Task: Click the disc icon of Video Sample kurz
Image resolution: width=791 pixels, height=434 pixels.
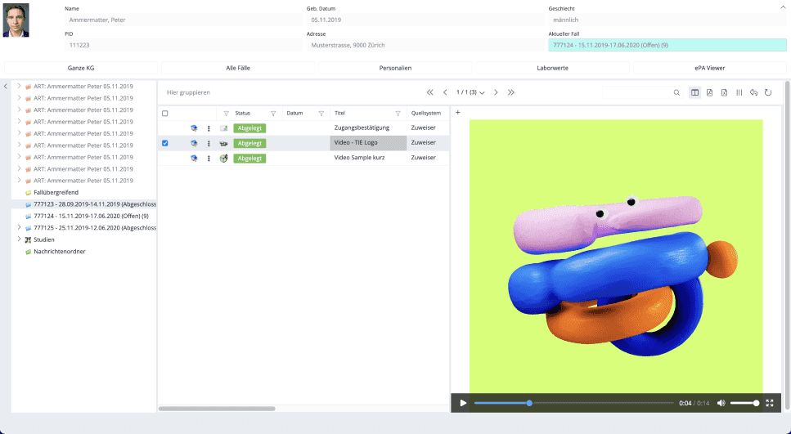Action: pos(224,159)
